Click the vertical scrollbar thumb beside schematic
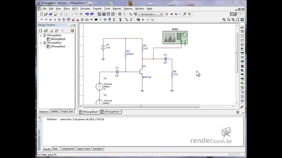The width and height of the screenshot is (282, 158). point(237,53)
